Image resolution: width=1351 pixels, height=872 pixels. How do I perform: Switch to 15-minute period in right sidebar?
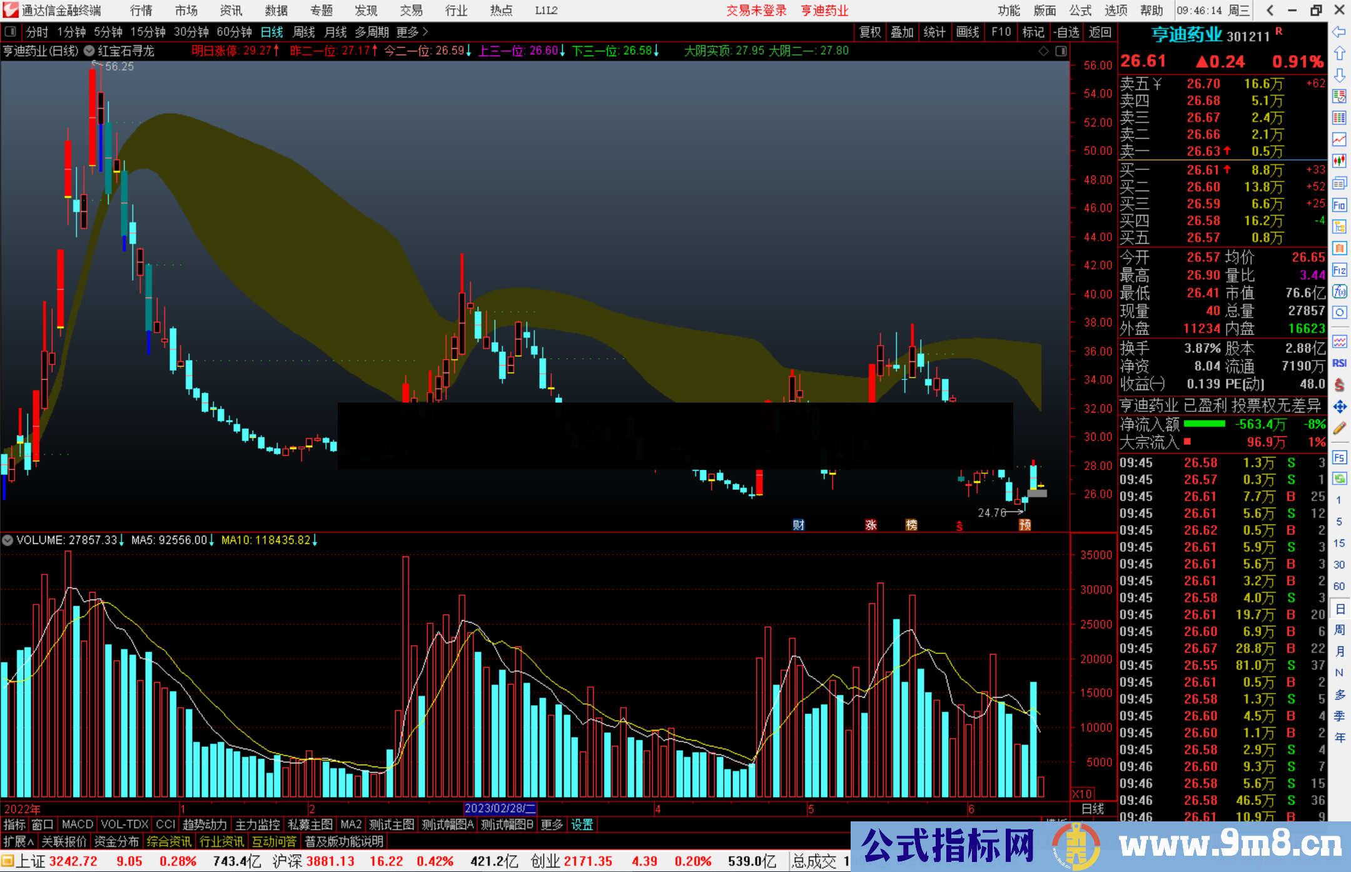pos(1339,543)
